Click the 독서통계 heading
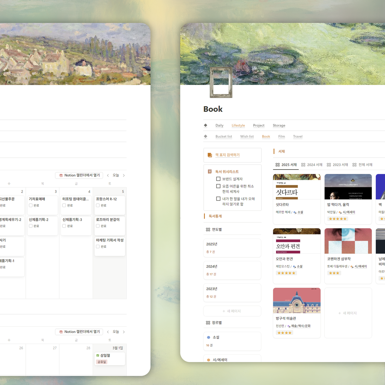The image size is (385, 385). pyautogui.click(x=215, y=216)
